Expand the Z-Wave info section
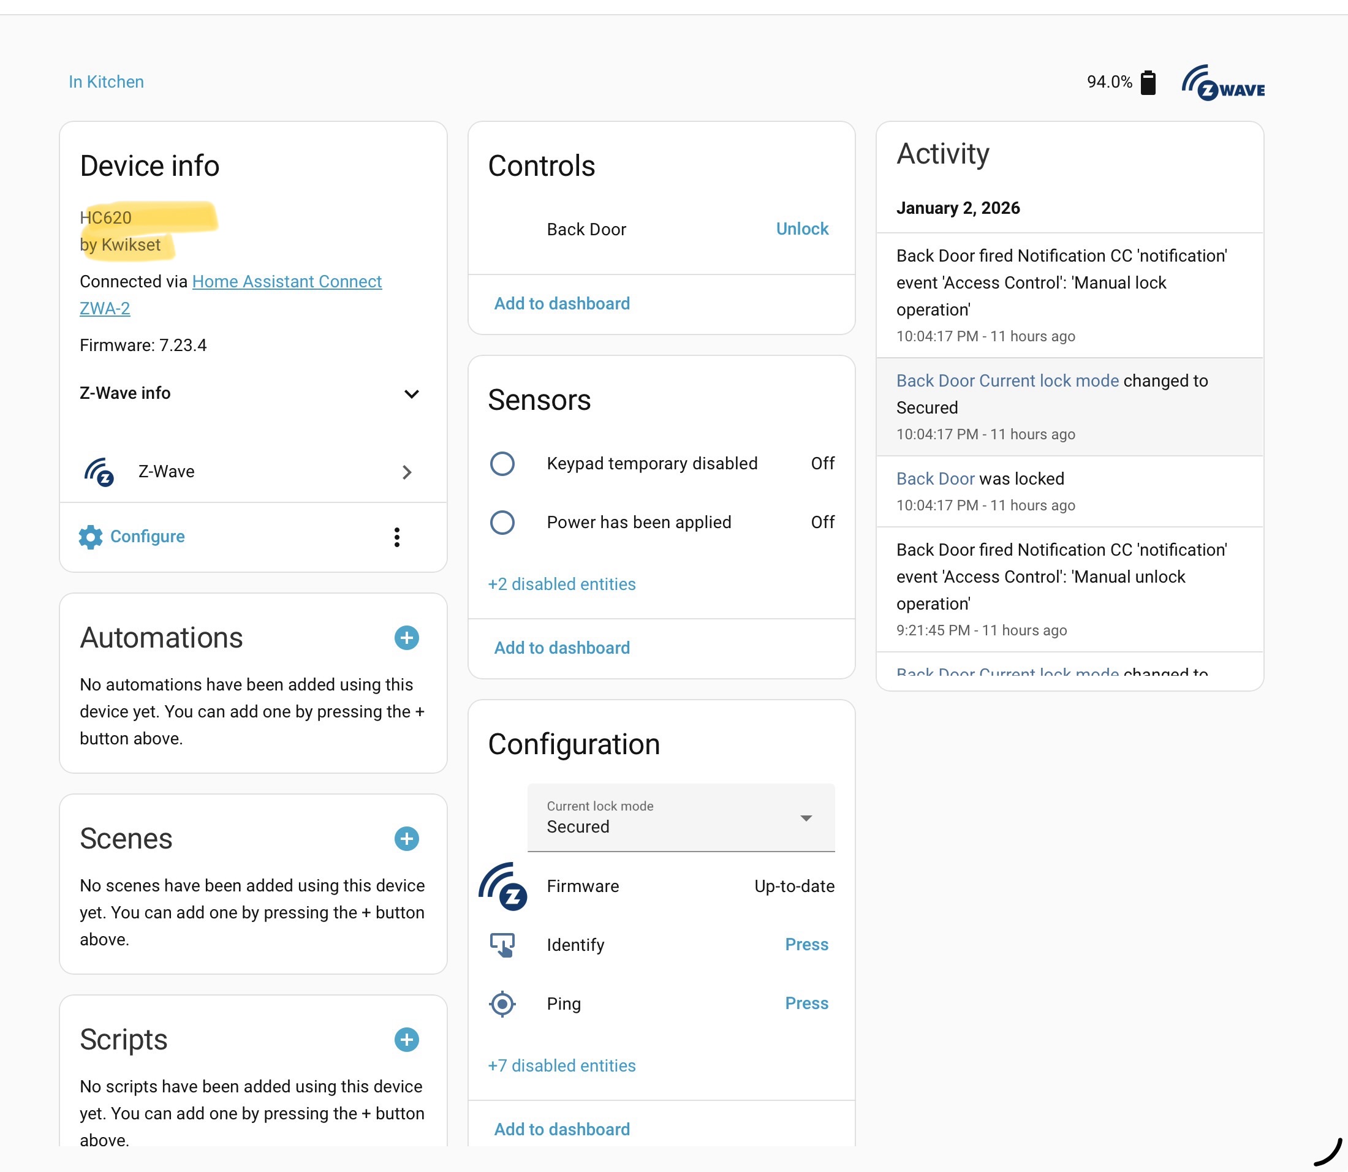Image resolution: width=1348 pixels, height=1172 pixels. [411, 394]
